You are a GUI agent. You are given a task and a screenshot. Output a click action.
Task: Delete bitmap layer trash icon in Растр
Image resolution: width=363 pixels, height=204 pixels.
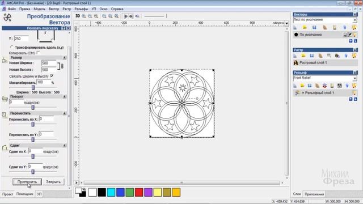346,56
